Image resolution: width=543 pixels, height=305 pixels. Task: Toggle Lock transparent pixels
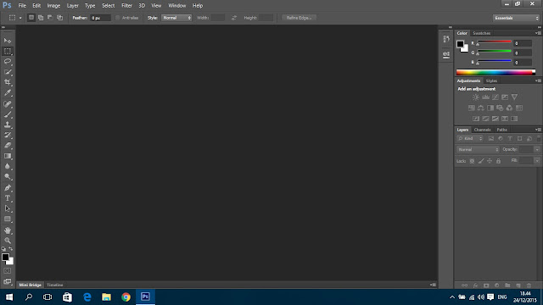coord(472,161)
